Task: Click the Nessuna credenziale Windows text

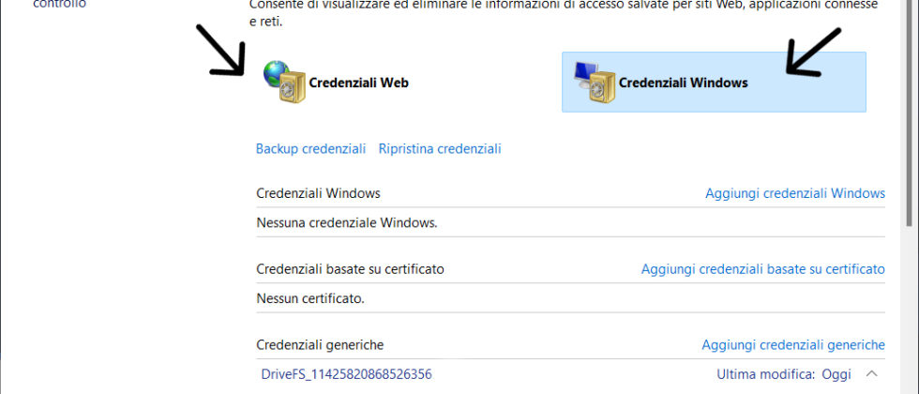Action: [x=347, y=223]
